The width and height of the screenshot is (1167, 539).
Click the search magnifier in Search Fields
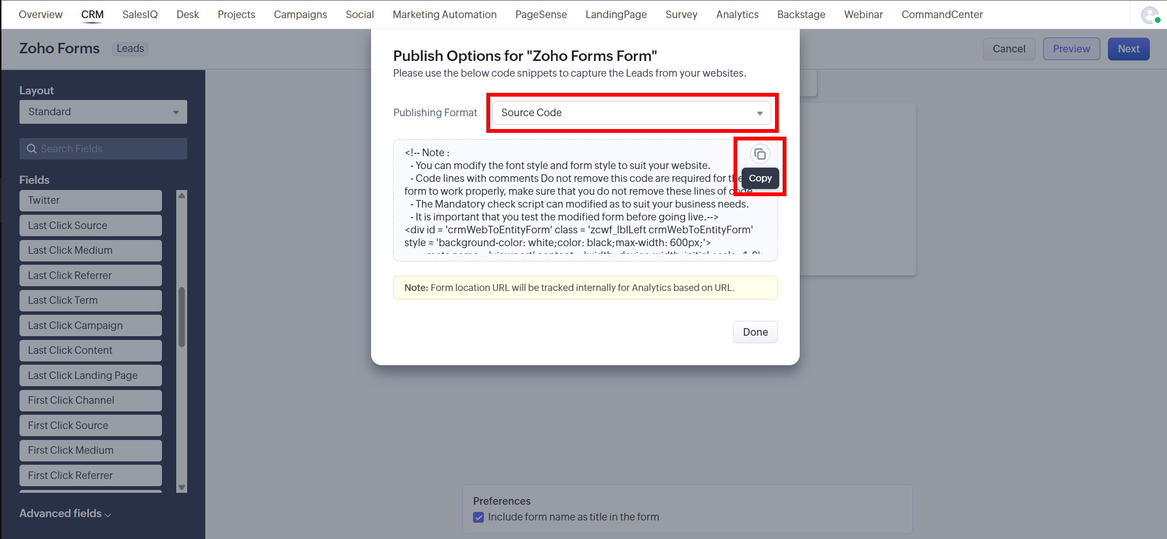pos(31,149)
